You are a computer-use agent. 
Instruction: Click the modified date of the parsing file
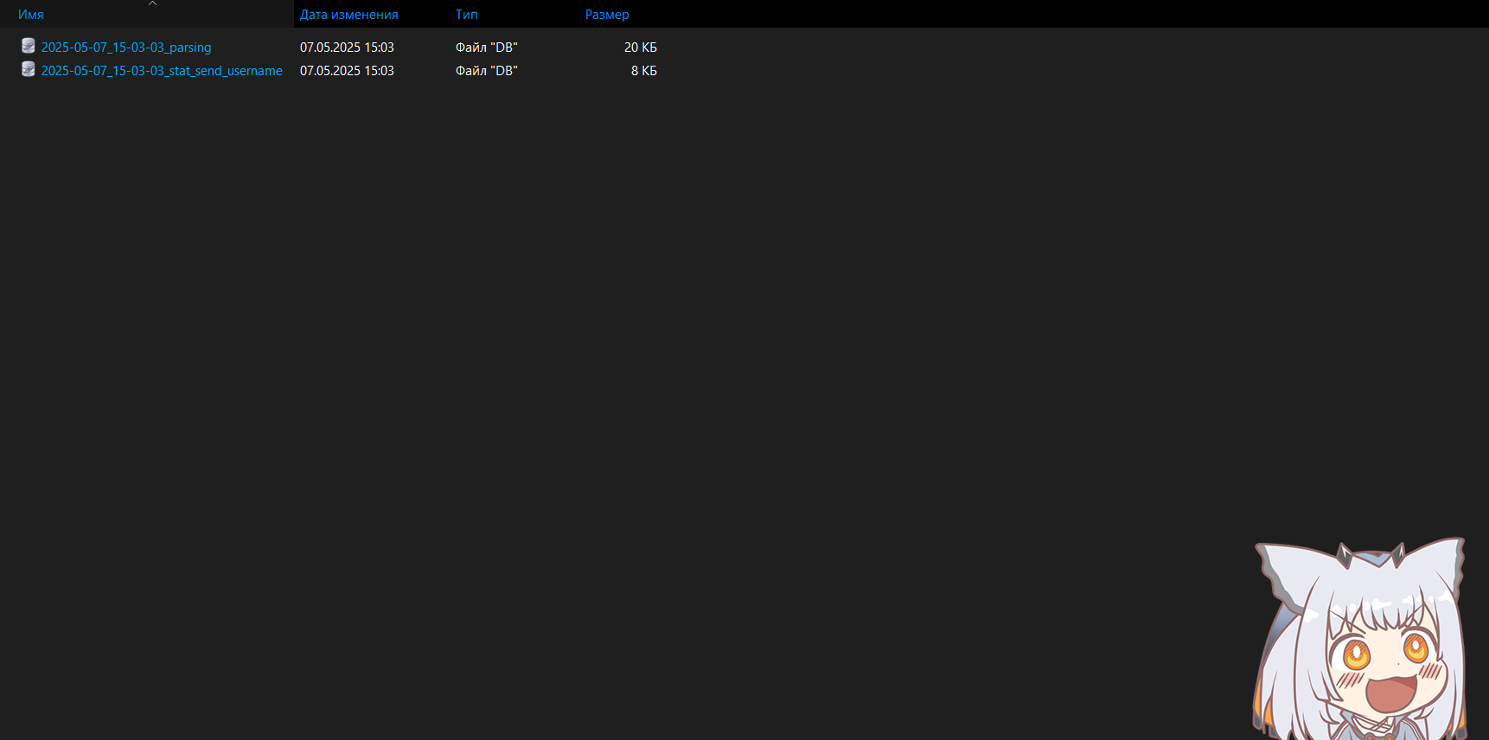(x=347, y=48)
